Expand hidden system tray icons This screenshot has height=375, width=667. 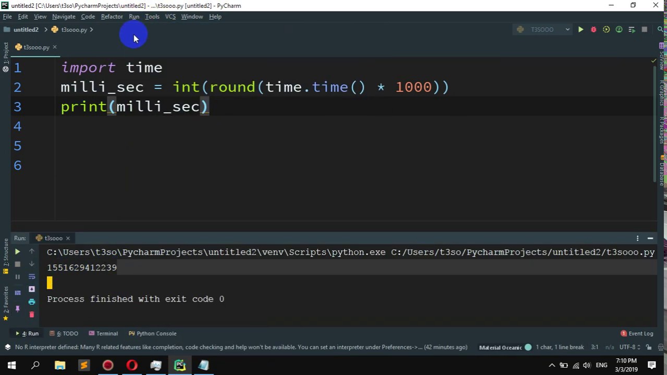click(552, 365)
